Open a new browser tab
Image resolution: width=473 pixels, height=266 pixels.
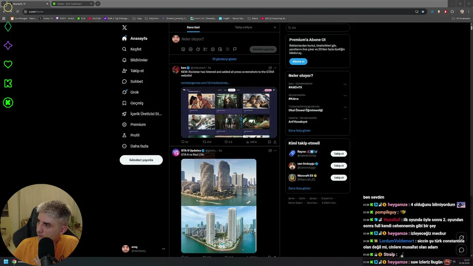98,4
